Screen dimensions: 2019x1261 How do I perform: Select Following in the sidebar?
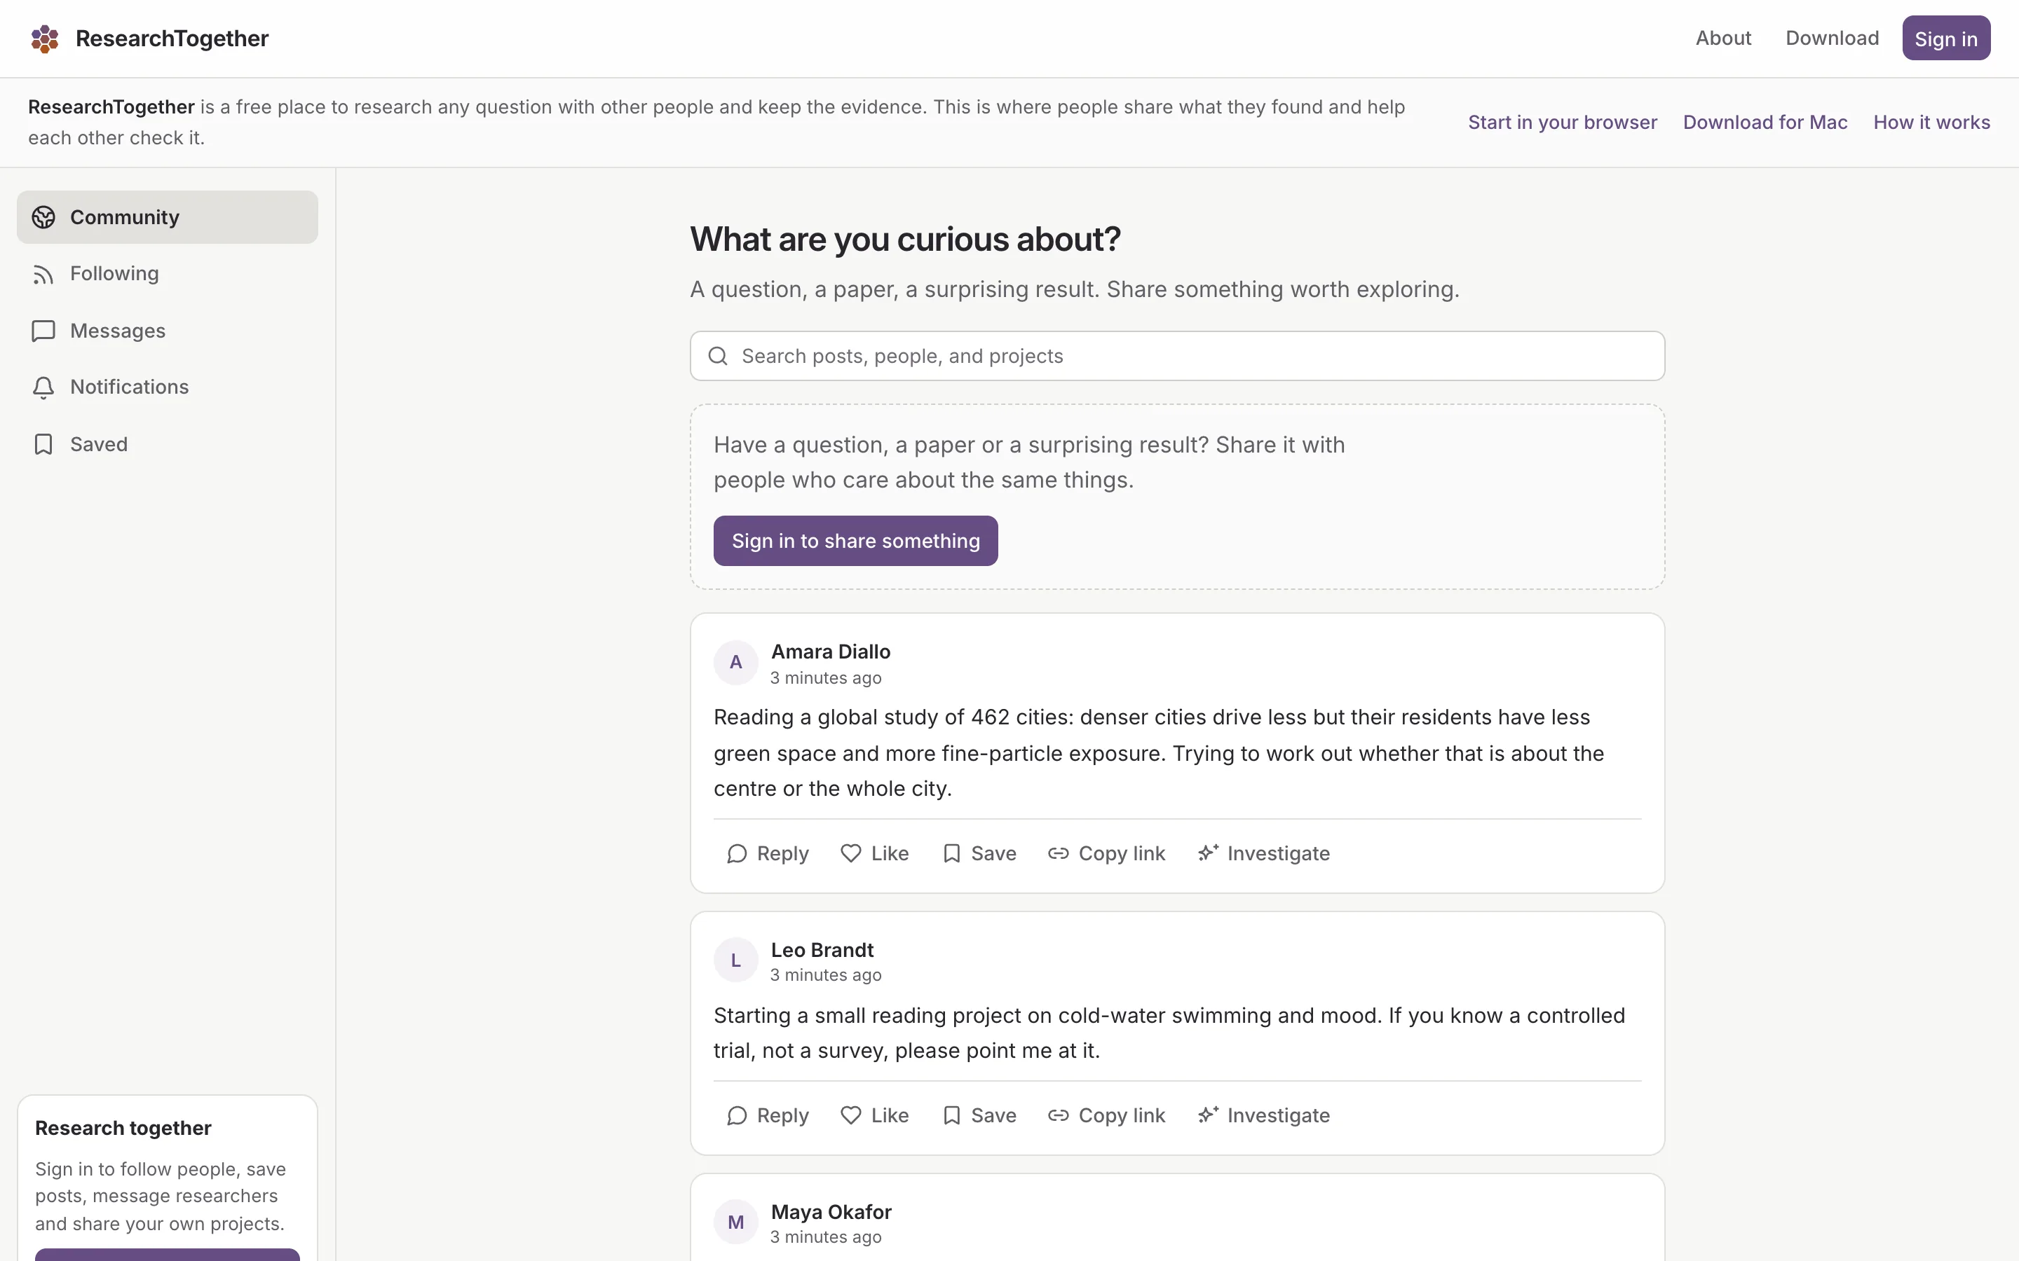click(x=167, y=273)
